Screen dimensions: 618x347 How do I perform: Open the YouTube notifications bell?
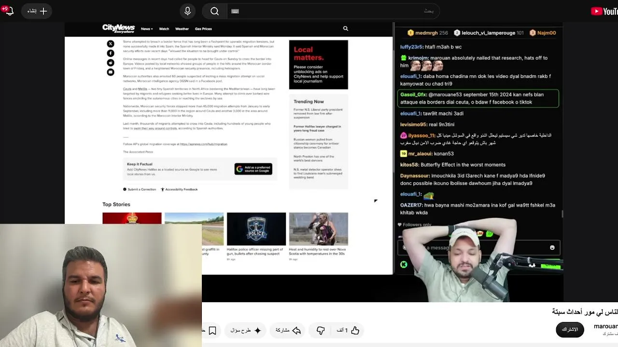tap(8, 11)
